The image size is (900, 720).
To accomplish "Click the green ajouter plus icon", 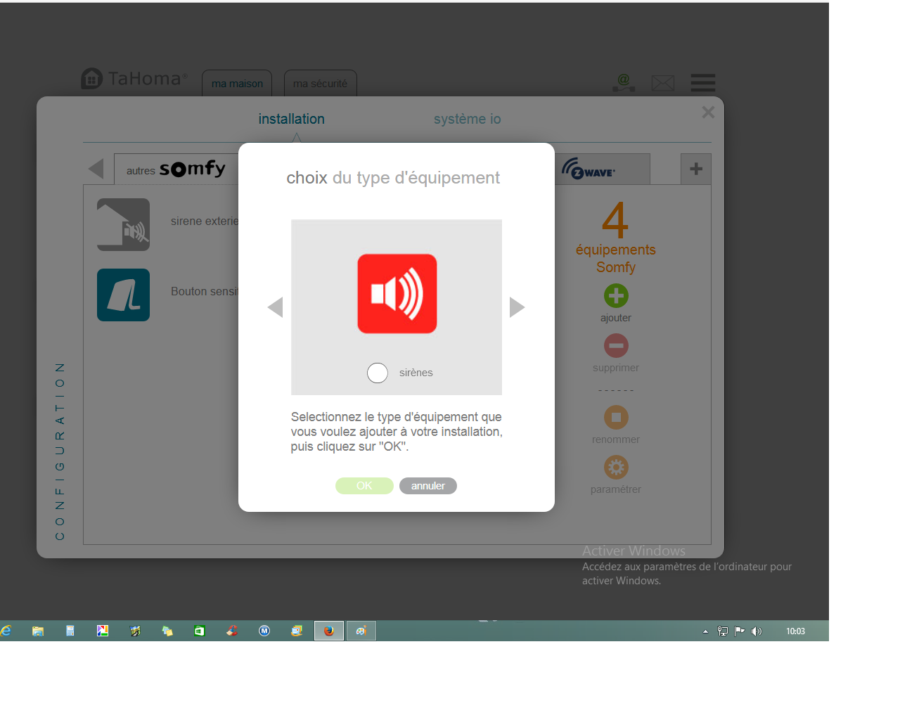I will point(616,296).
